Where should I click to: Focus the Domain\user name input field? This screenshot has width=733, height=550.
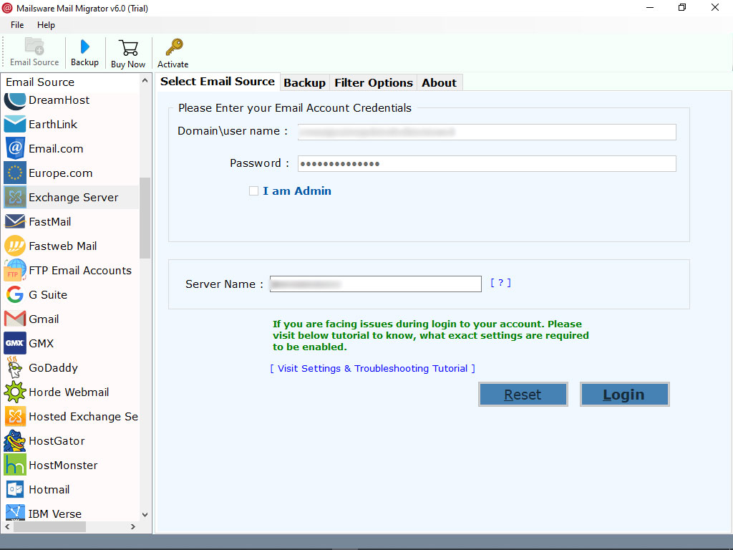[487, 132]
